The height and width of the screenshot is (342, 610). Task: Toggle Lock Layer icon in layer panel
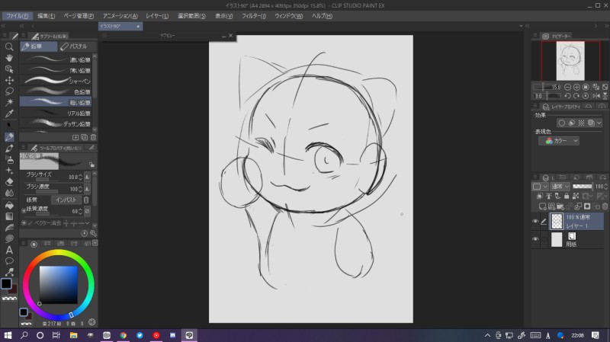(x=567, y=196)
